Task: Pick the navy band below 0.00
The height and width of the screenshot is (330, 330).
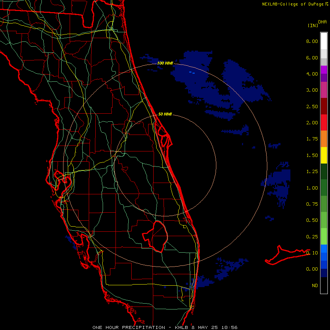Action: tap(324, 273)
